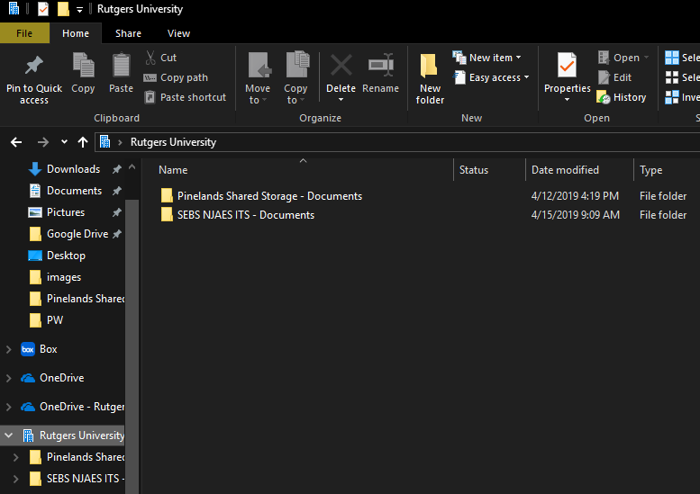Click the Move to icon

(x=259, y=66)
